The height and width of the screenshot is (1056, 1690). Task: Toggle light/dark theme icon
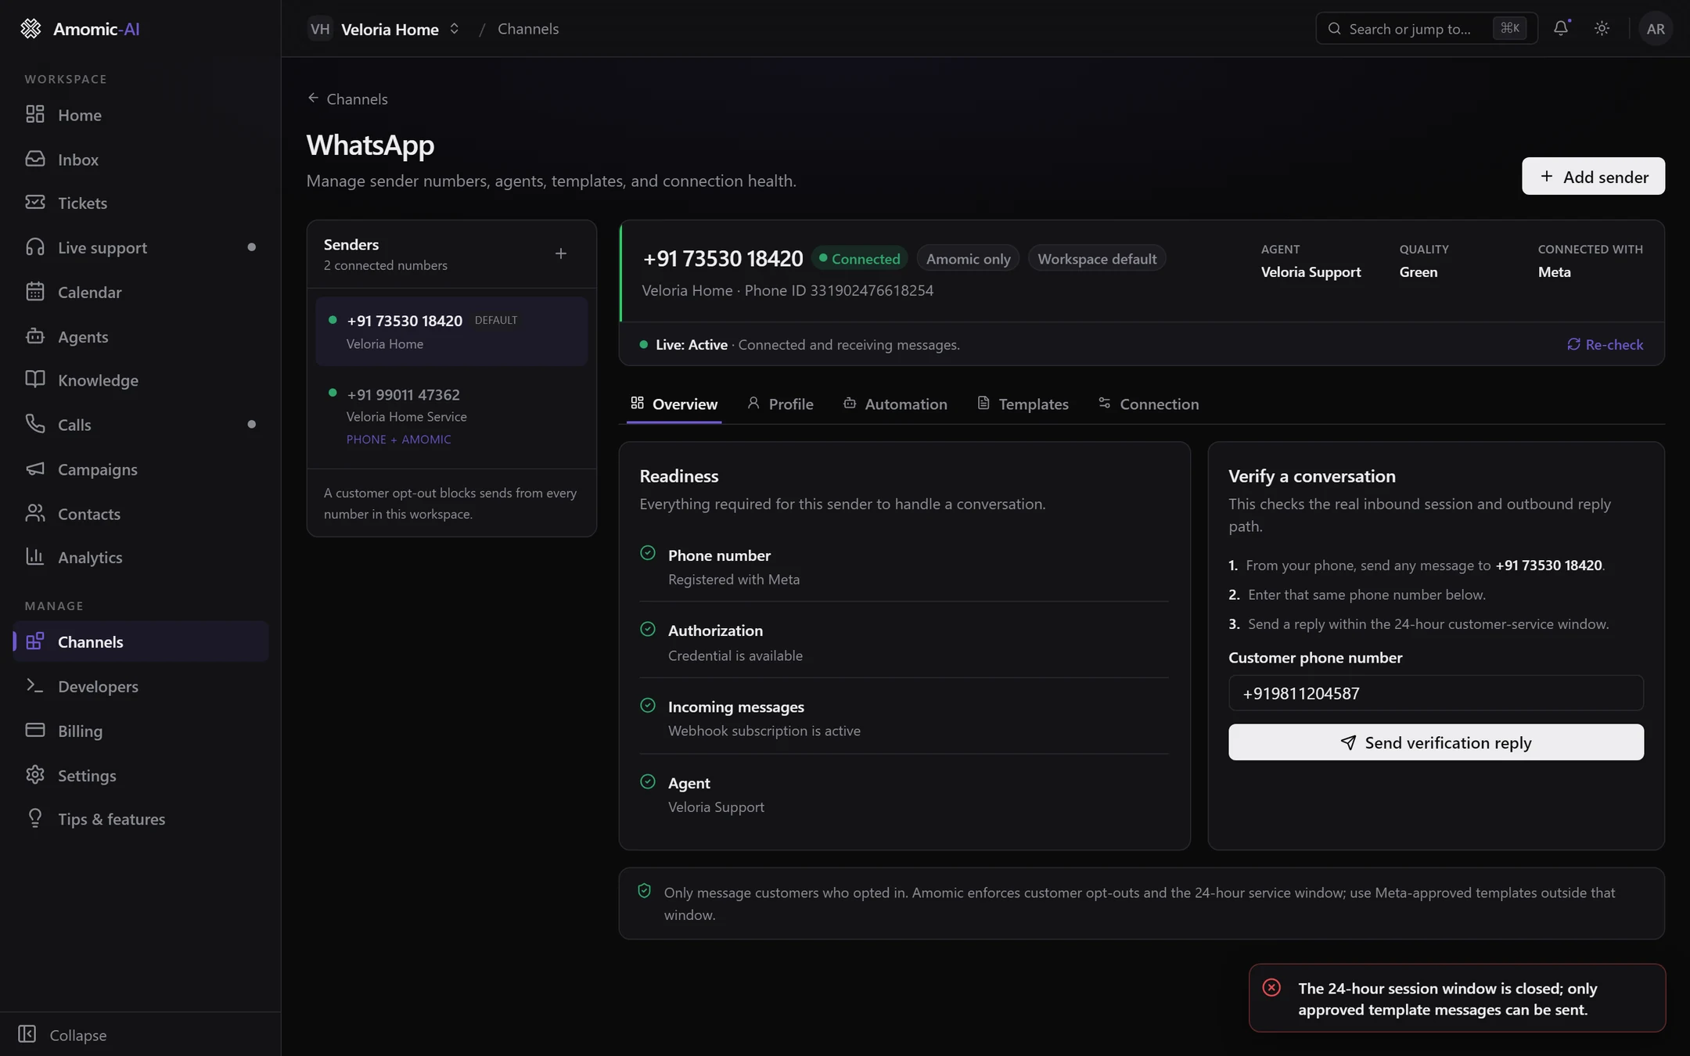(1602, 29)
